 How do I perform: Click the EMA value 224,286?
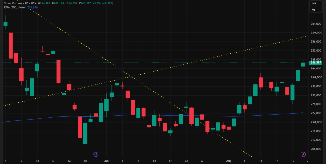tap(32, 7)
